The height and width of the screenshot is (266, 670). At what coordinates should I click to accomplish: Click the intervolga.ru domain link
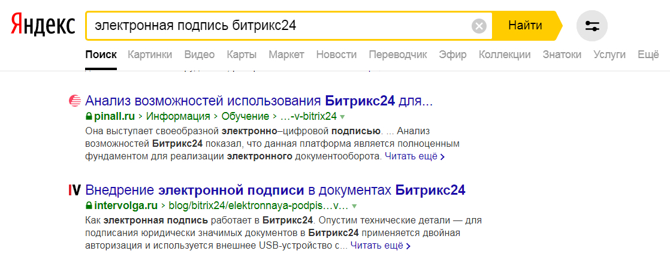pyautogui.click(x=126, y=206)
